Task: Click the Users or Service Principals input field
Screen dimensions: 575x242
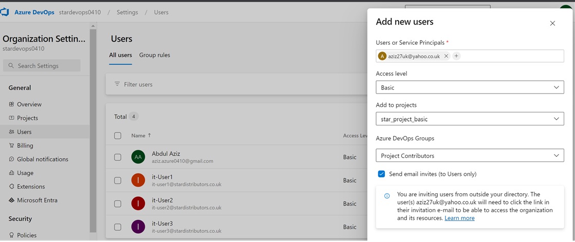Action: coord(470,56)
